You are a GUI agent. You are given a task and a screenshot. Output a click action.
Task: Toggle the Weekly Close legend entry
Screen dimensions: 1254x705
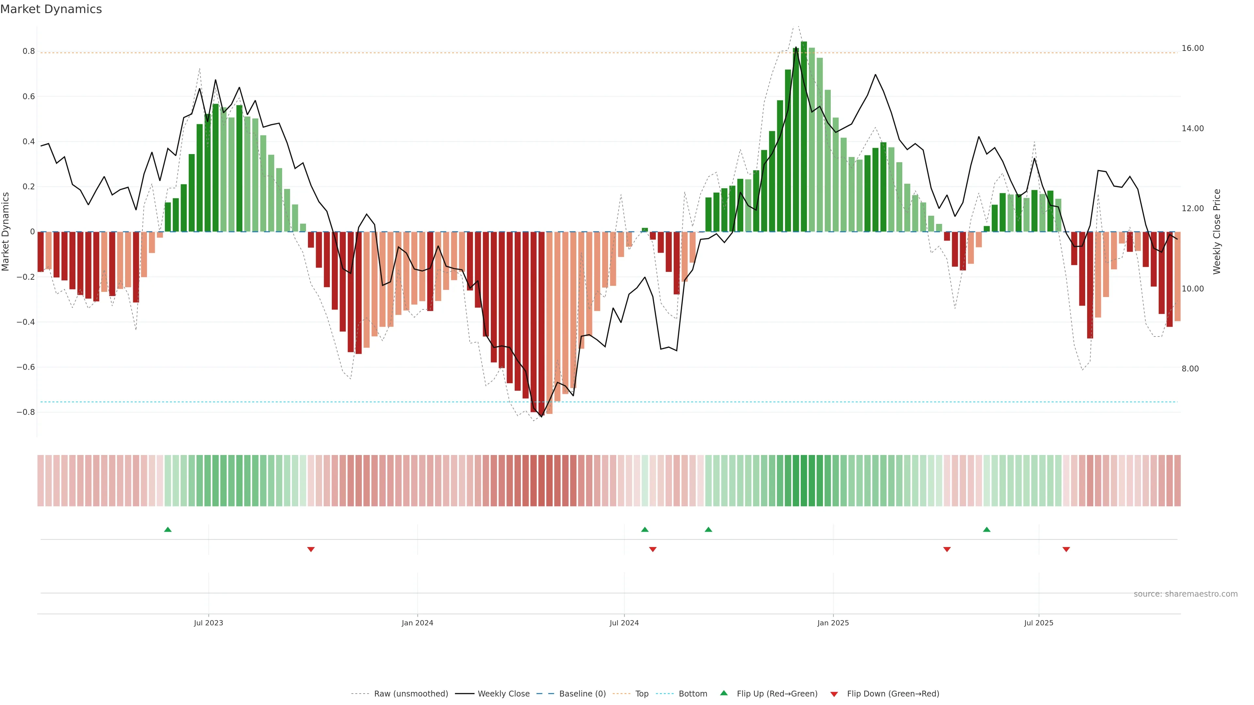[x=503, y=694]
